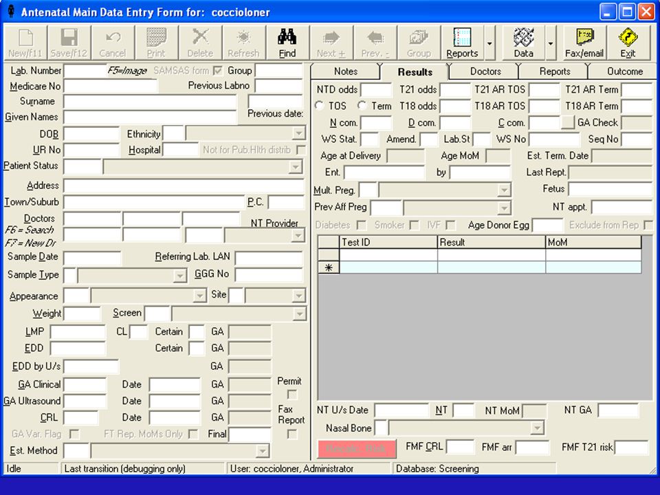Click the Medicare No input field
The image size is (660, 495).
pyautogui.click(x=111, y=86)
